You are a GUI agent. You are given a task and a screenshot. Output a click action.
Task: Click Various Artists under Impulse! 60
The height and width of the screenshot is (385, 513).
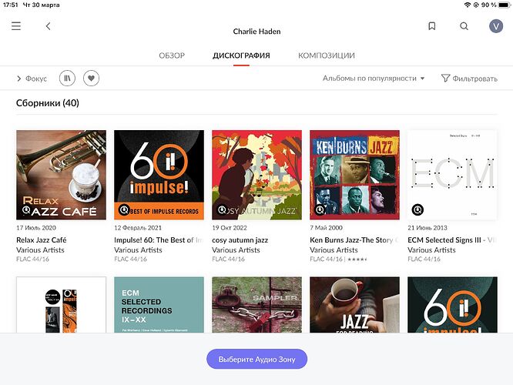(x=138, y=250)
